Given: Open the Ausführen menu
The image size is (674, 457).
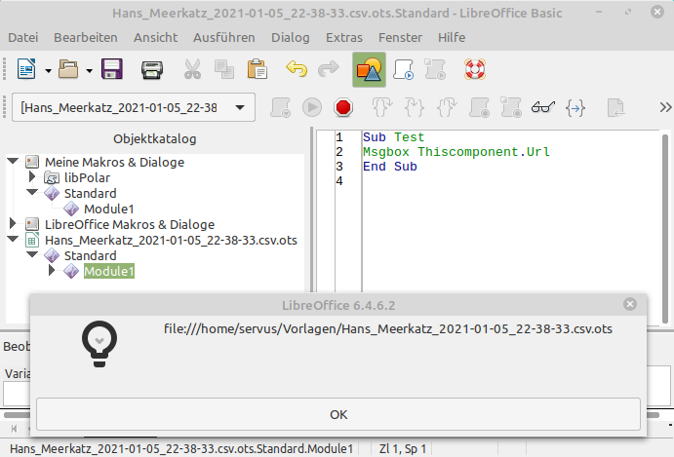Looking at the screenshot, I should tap(224, 37).
